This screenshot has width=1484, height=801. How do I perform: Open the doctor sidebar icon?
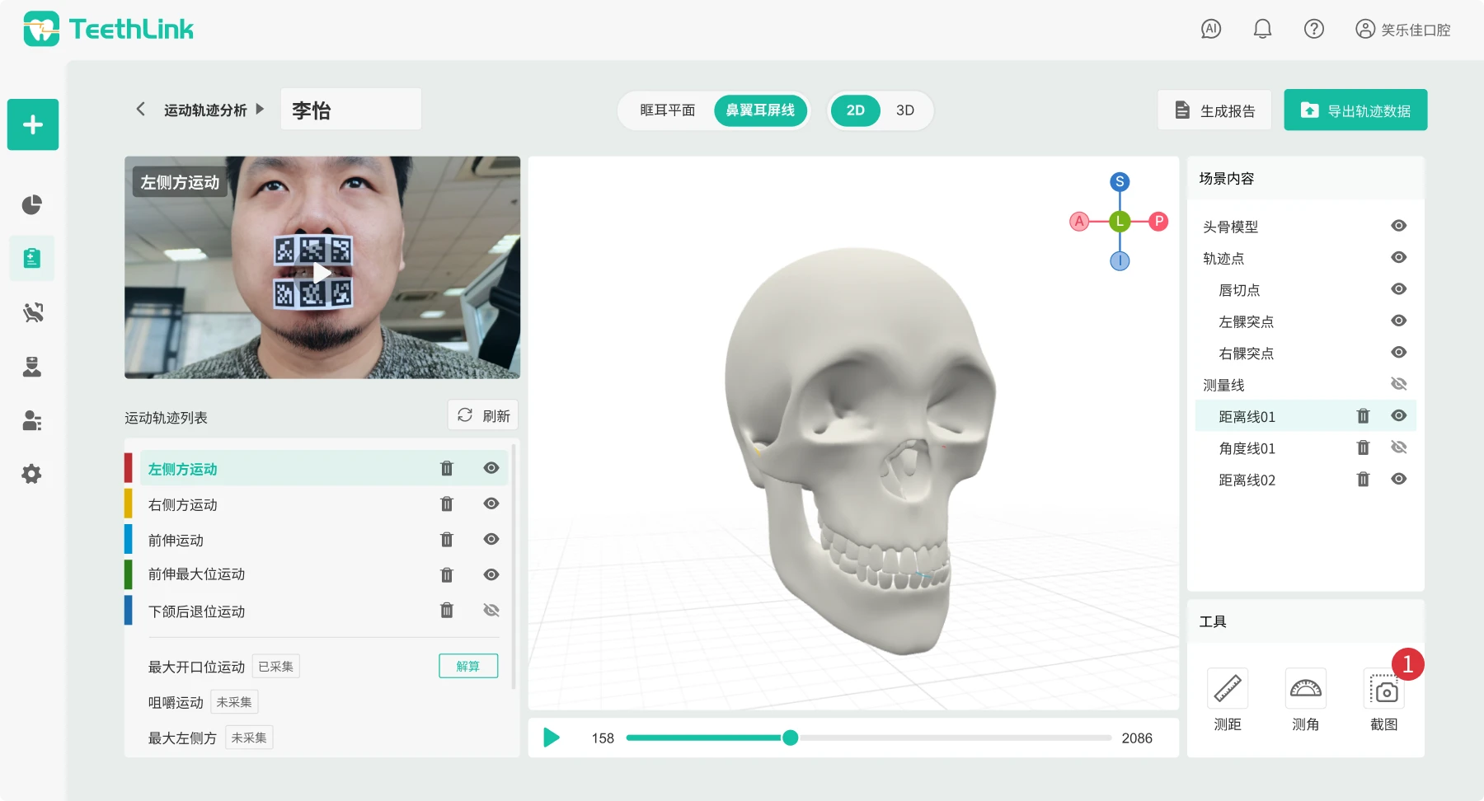pyautogui.click(x=32, y=367)
